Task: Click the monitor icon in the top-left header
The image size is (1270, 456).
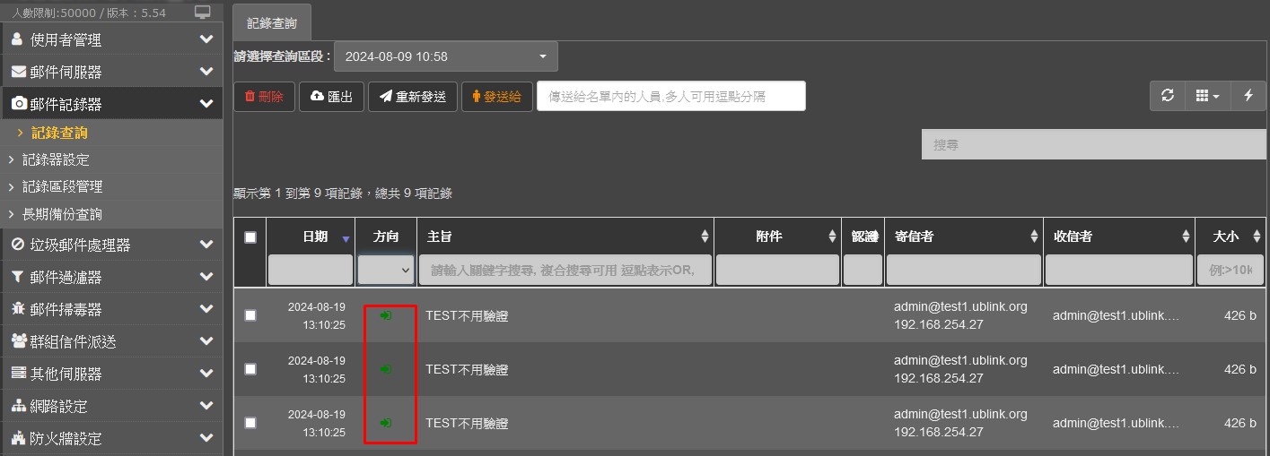Action: coord(203,13)
